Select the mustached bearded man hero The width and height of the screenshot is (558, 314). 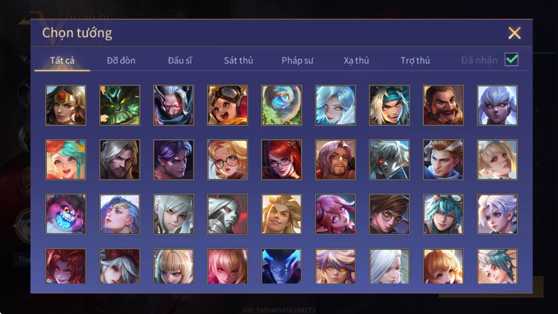click(443, 105)
